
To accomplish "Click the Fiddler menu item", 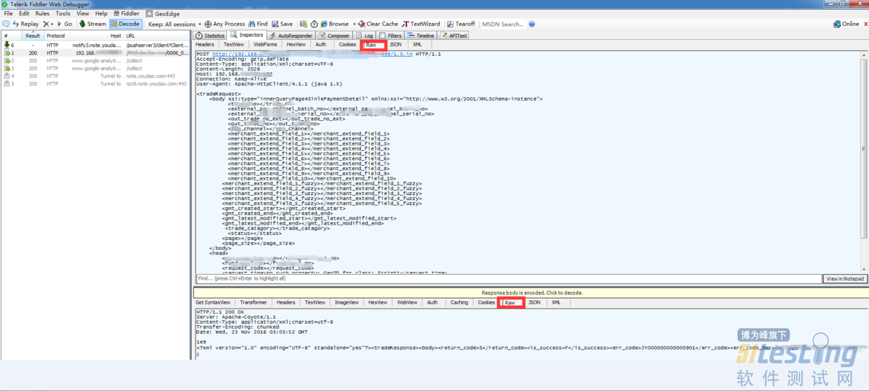I will pyautogui.click(x=126, y=13).
